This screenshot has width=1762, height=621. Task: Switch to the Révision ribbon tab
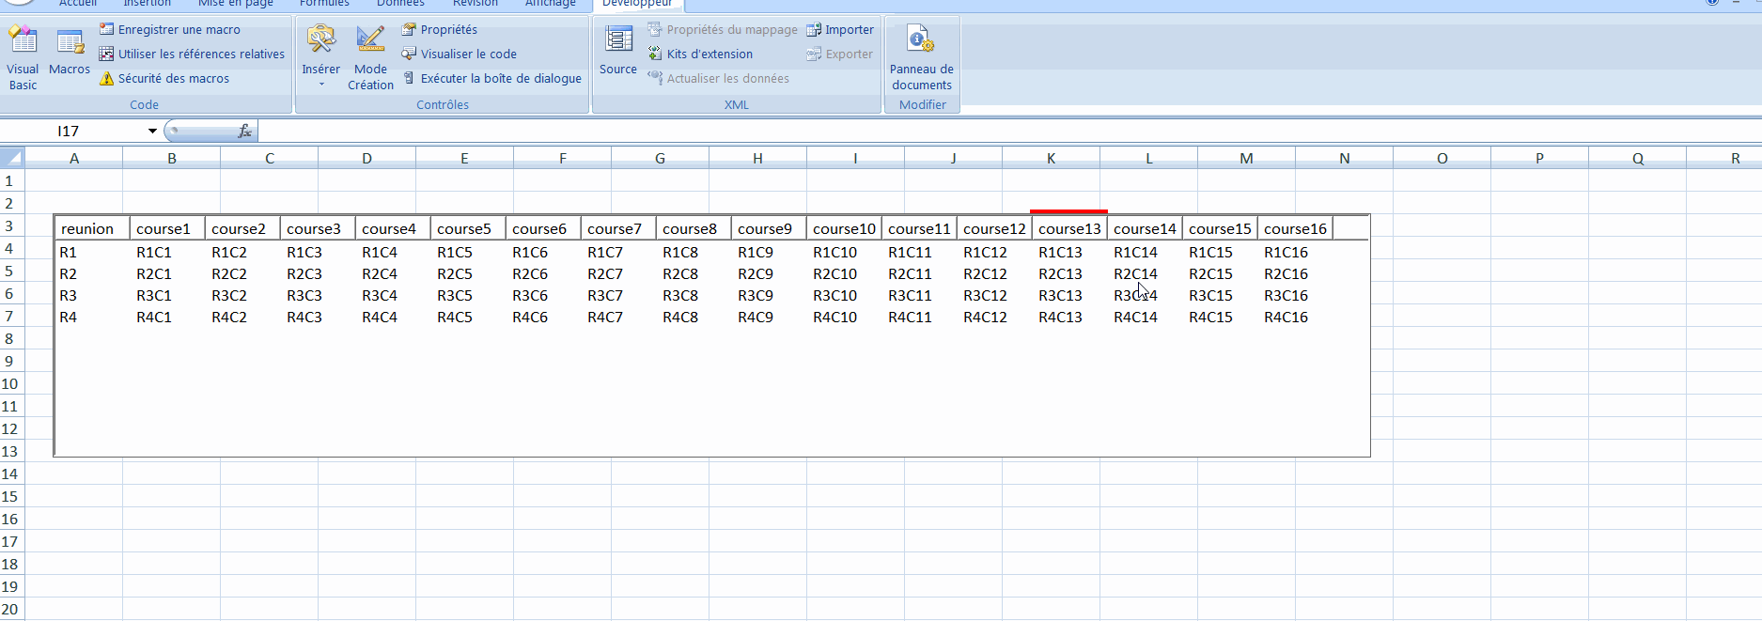(476, 4)
